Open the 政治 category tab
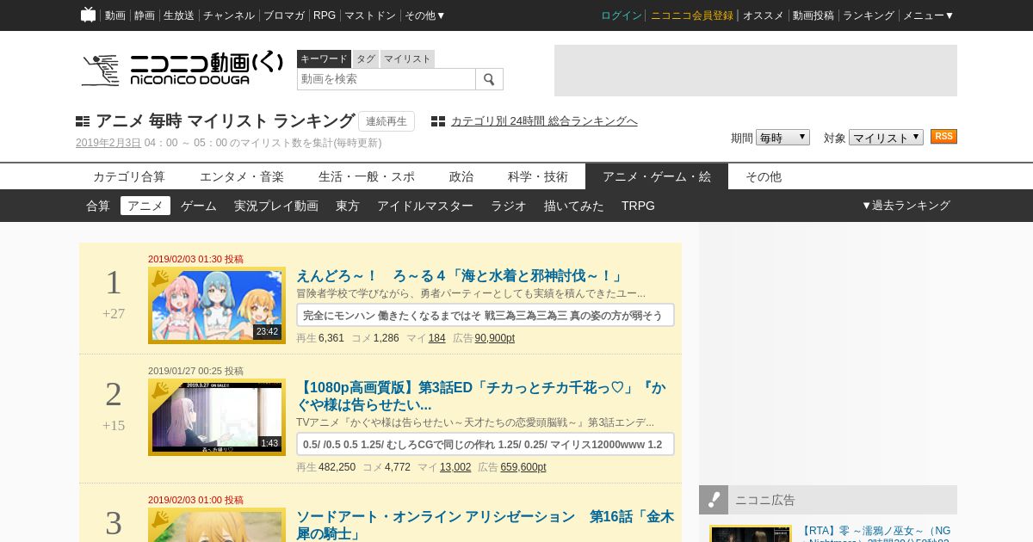Image resolution: width=1033 pixels, height=542 pixels. pos(461,176)
